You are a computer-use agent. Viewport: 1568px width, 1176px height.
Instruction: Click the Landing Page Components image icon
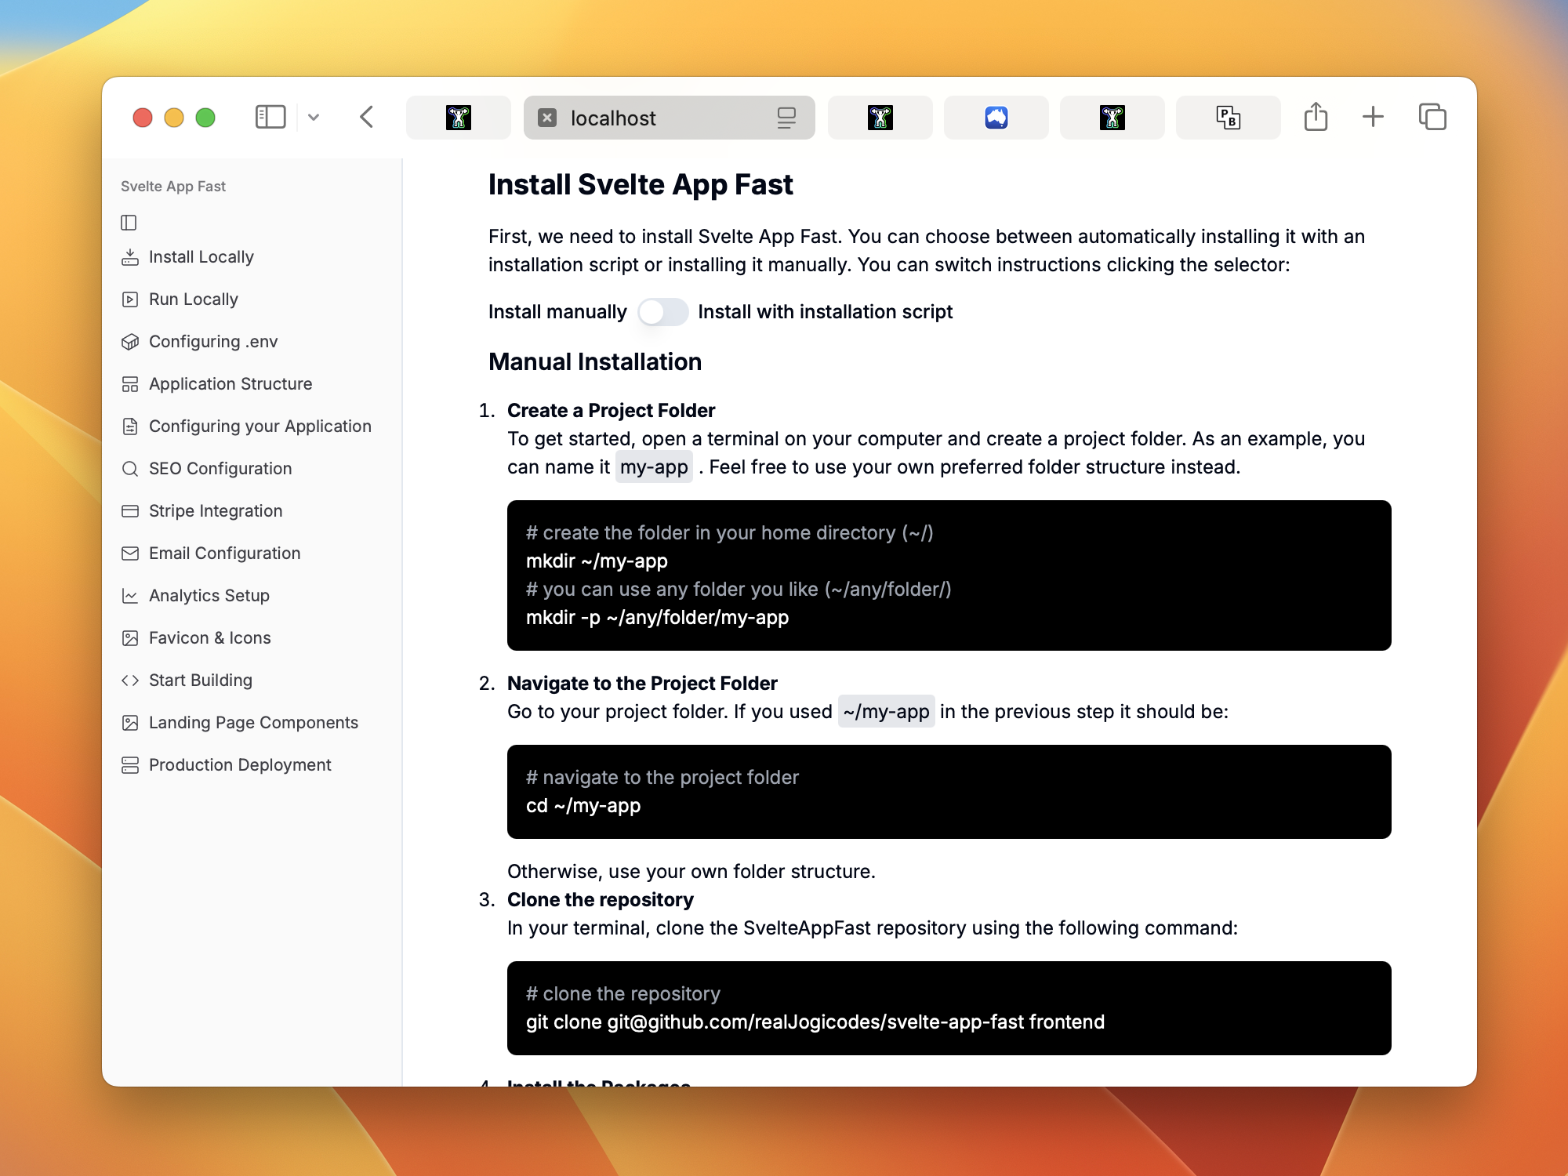coord(130,723)
